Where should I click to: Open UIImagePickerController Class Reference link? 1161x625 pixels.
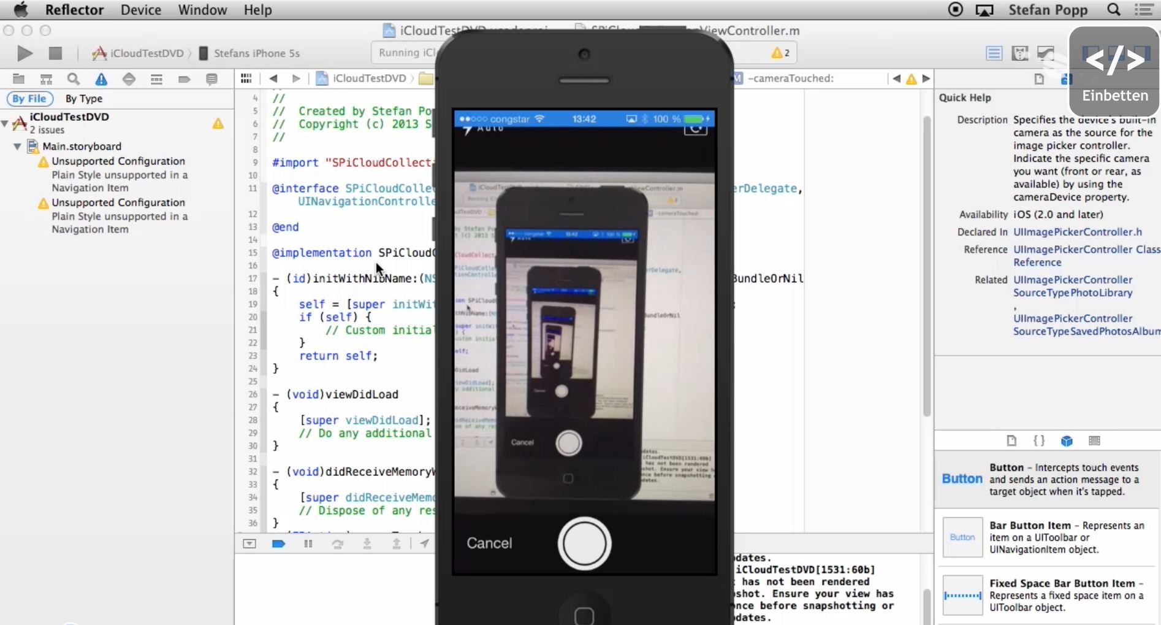click(1086, 256)
